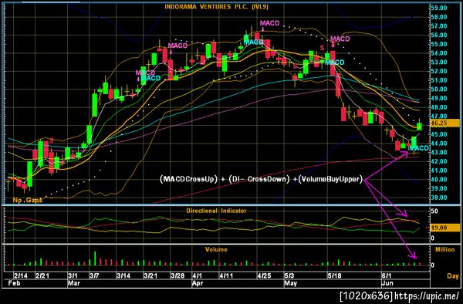Click the 51.00 price axis label
The image size is (463, 304).
pos(439,80)
